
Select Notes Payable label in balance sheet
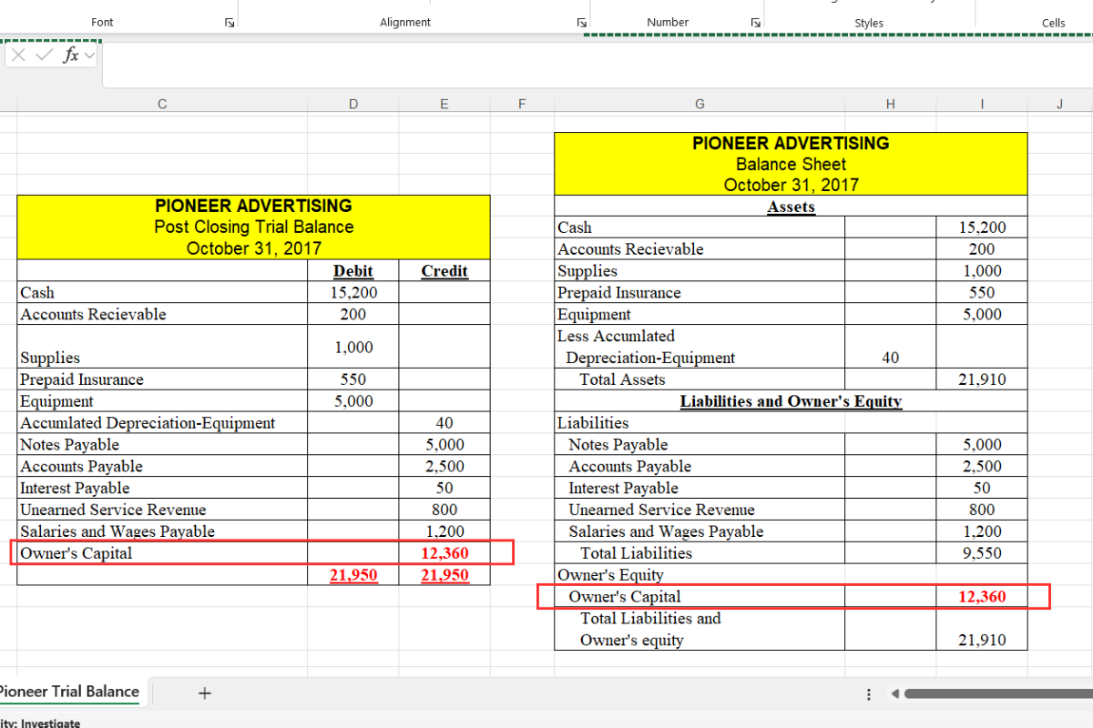pos(700,444)
